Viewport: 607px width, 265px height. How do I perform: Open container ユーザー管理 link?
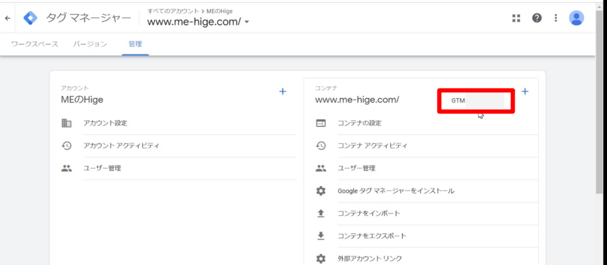(357, 169)
